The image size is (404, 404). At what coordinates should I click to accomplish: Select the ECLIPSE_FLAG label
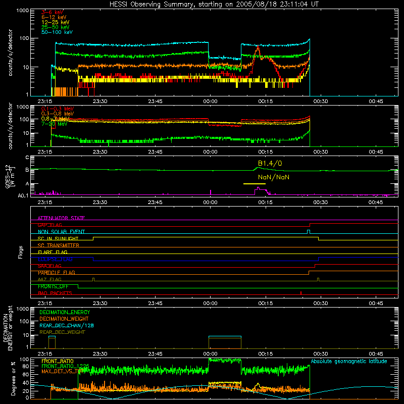coord(55,259)
